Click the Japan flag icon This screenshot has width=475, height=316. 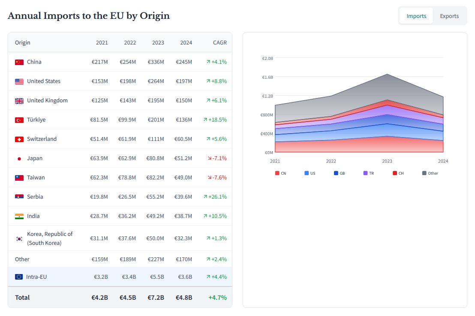coord(19,158)
